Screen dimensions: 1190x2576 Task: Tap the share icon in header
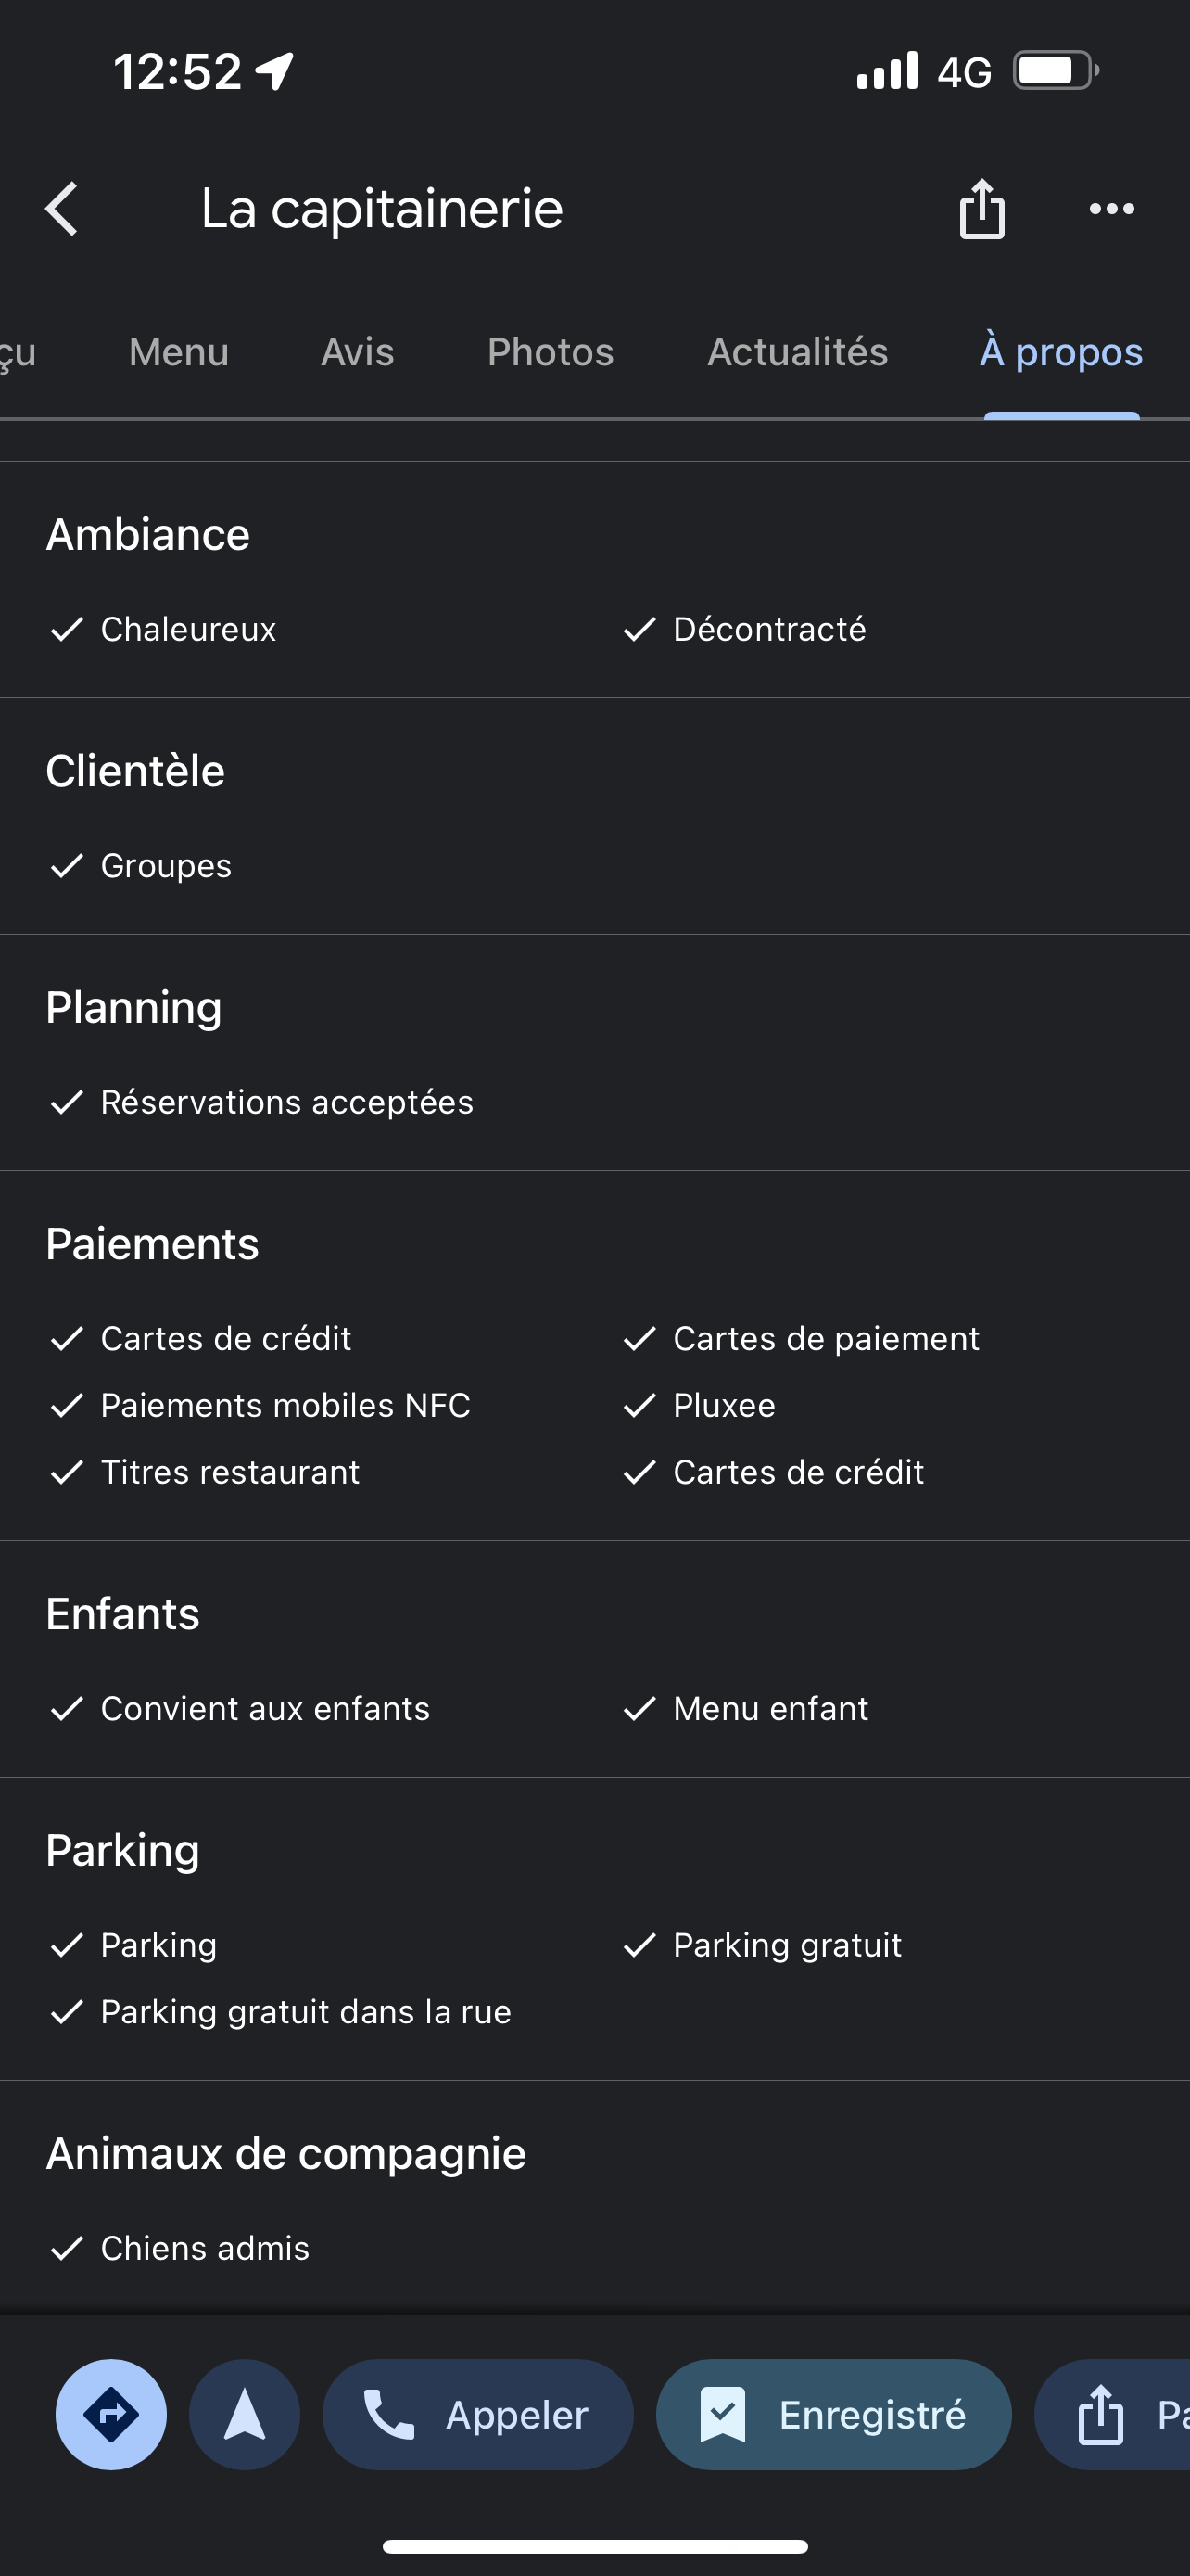click(x=981, y=209)
